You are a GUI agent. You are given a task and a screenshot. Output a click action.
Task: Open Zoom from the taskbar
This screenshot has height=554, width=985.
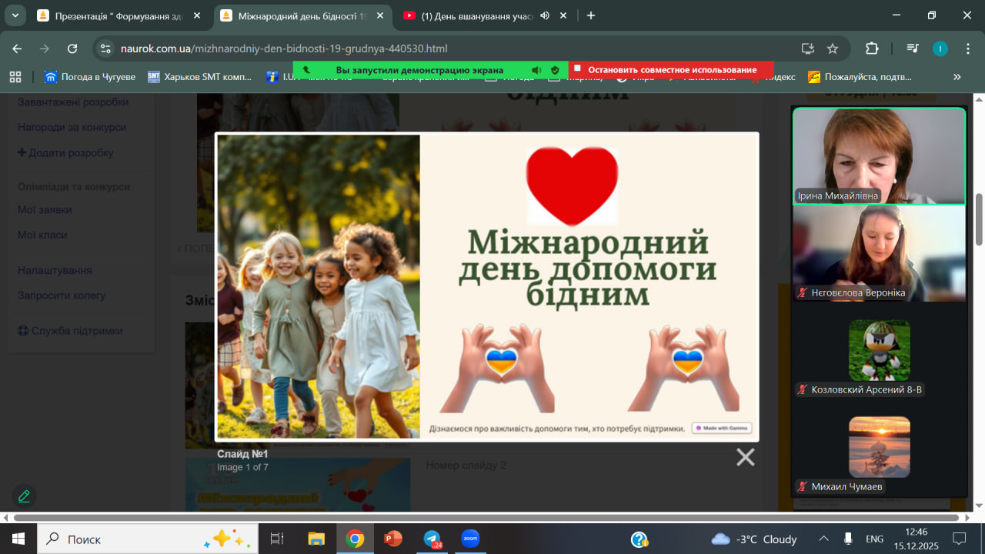pyautogui.click(x=470, y=539)
